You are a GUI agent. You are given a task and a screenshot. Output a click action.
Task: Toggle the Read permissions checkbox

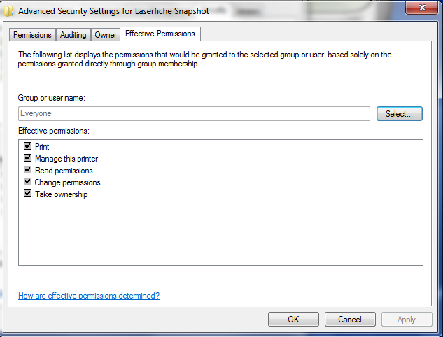tap(28, 170)
